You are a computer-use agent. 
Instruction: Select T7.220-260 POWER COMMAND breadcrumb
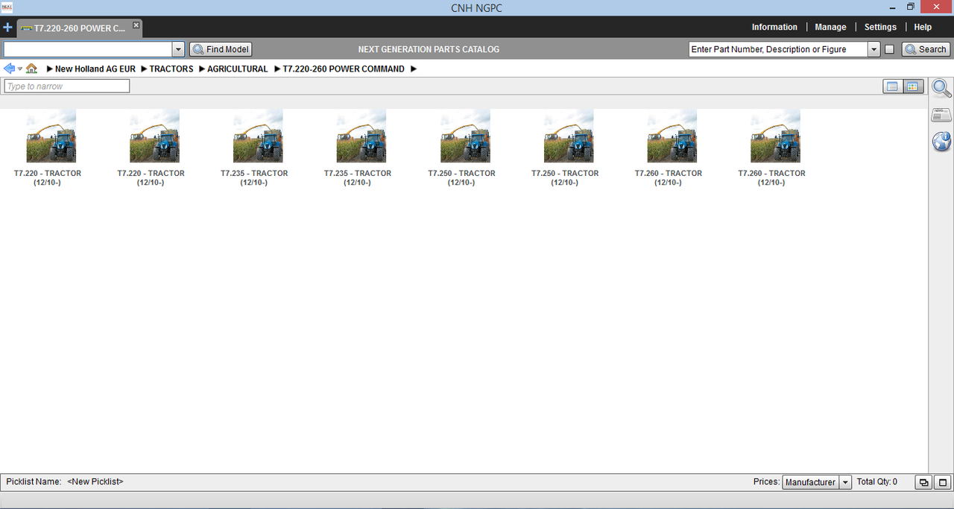tap(344, 69)
